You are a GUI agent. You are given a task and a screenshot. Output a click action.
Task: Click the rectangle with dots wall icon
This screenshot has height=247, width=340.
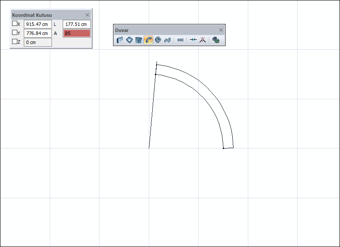click(181, 40)
